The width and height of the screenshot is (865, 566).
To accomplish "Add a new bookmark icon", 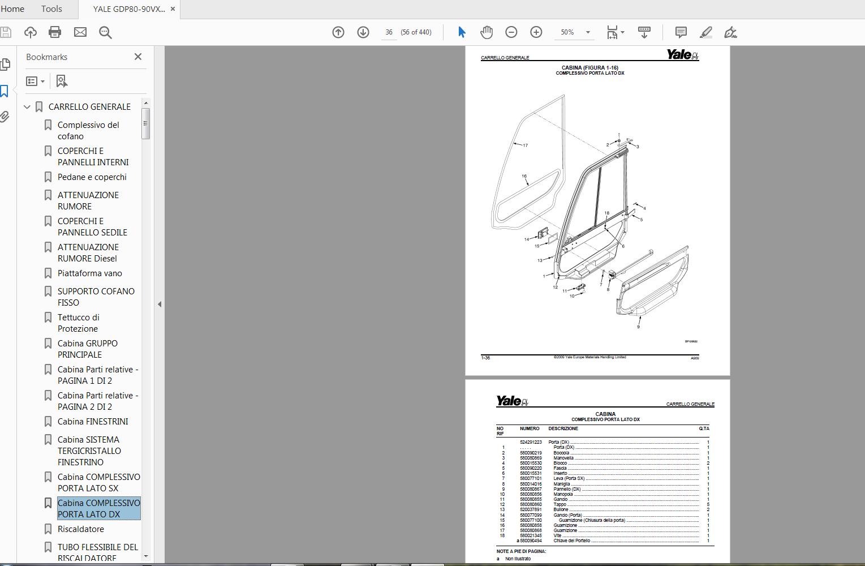I will tap(62, 81).
